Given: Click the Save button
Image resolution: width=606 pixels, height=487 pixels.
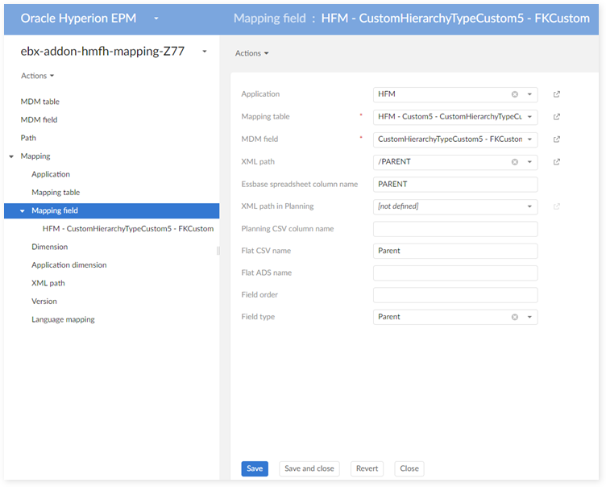Looking at the screenshot, I should pyautogui.click(x=255, y=468).
